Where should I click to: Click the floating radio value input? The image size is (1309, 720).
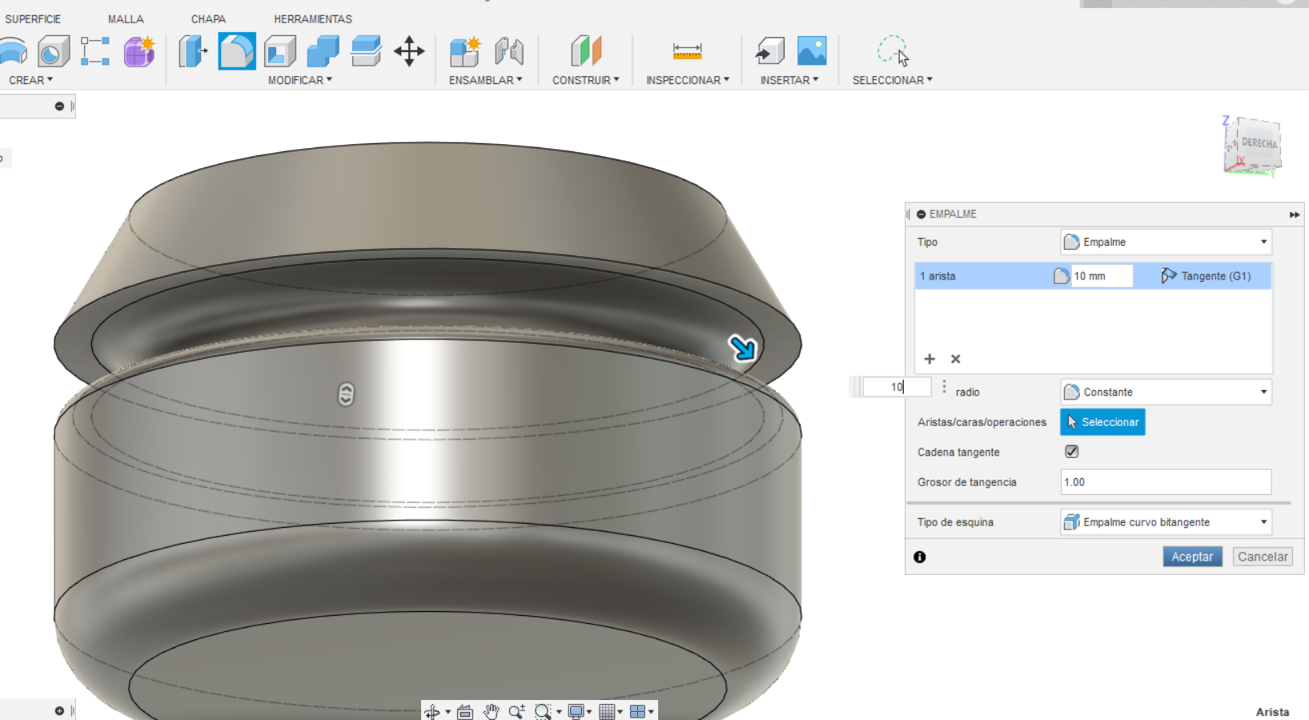(x=897, y=387)
